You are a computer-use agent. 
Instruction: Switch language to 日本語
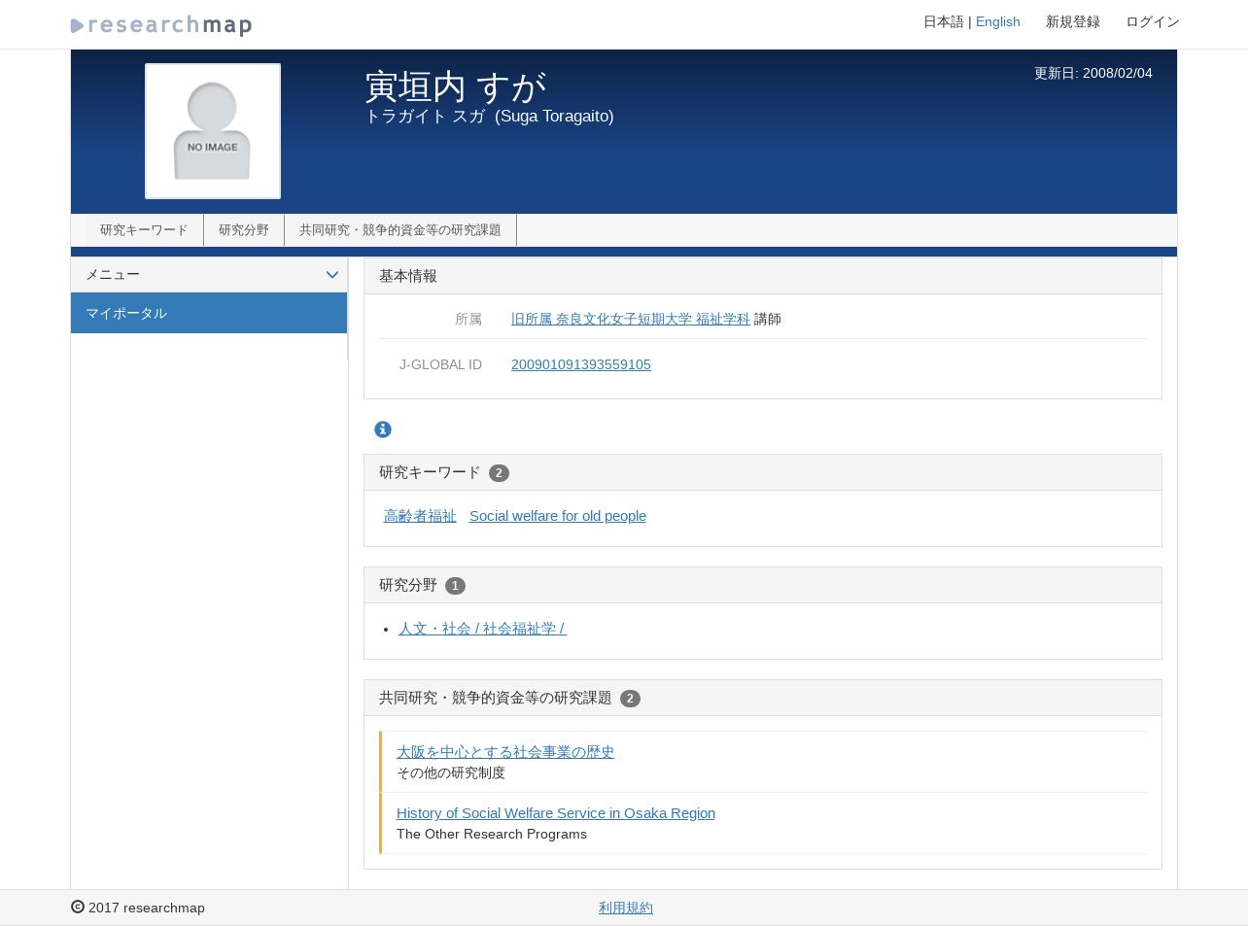click(x=944, y=21)
